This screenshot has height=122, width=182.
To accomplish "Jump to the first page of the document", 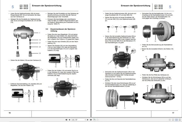I will tap(66, 120).
